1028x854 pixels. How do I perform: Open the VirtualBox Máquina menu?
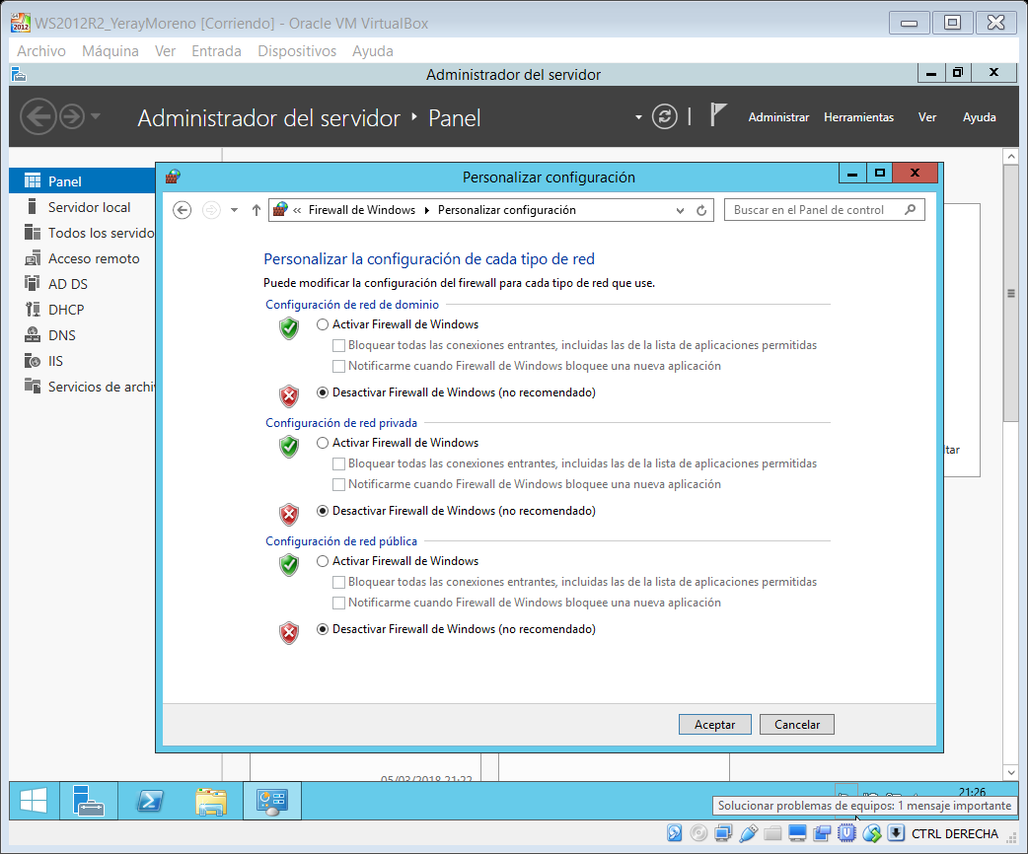(x=110, y=51)
